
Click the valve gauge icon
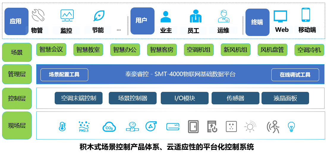[132, 127]
